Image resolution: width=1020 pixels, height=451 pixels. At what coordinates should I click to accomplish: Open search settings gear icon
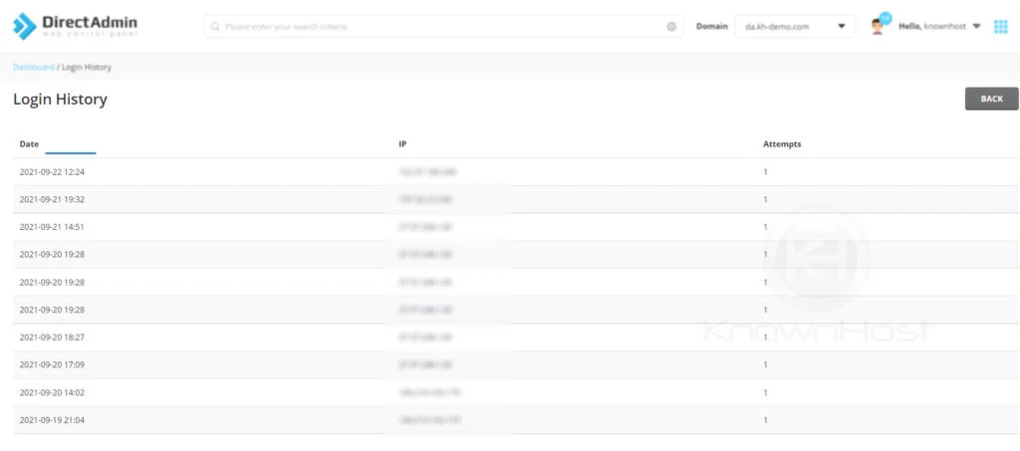pos(671,27)
